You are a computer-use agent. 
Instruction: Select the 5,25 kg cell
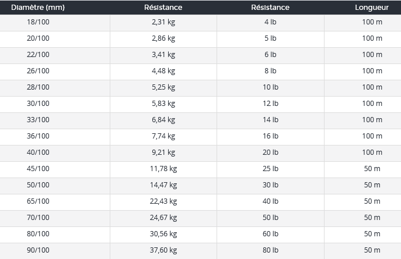163,87
